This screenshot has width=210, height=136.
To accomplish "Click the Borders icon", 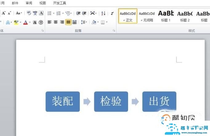I will (x=103, y=22).
